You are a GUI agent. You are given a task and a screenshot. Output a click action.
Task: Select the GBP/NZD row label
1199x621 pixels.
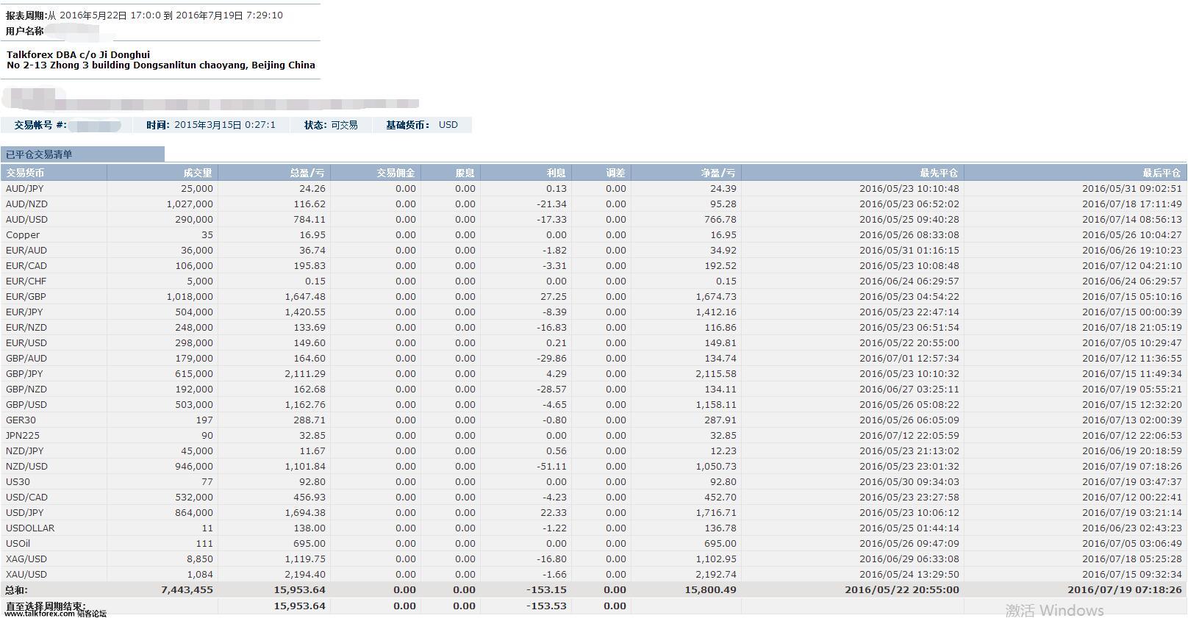pos(26,390)
